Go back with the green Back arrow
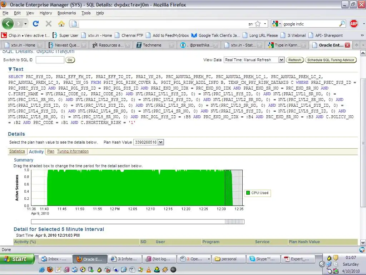 click(8, 24)
